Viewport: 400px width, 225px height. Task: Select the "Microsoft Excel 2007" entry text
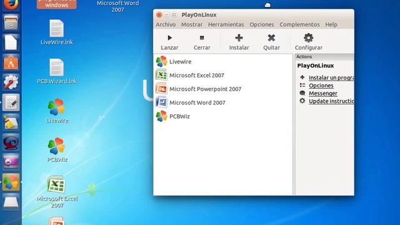[197, 75]
